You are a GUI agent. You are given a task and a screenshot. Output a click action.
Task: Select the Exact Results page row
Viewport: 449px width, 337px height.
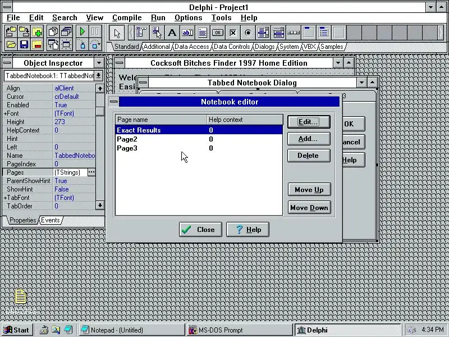pyautogui.click(x=199, y=130)
